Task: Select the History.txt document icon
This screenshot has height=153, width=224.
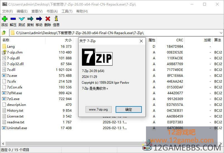Action: pyautogui.click(x=4, y=110)
